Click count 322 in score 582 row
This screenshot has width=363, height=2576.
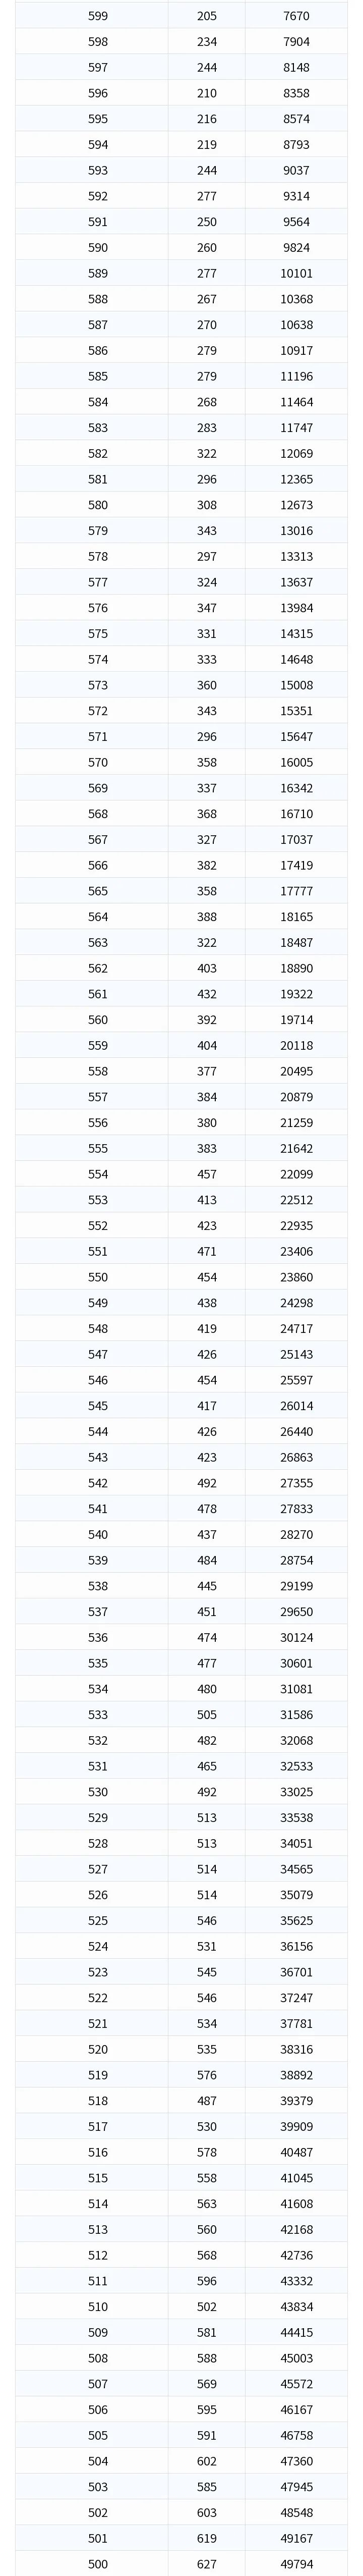207,454
